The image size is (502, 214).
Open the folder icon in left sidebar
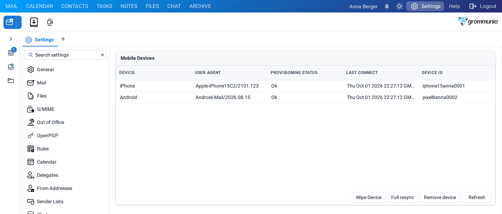pyautogui.click(x=11, y=81)
